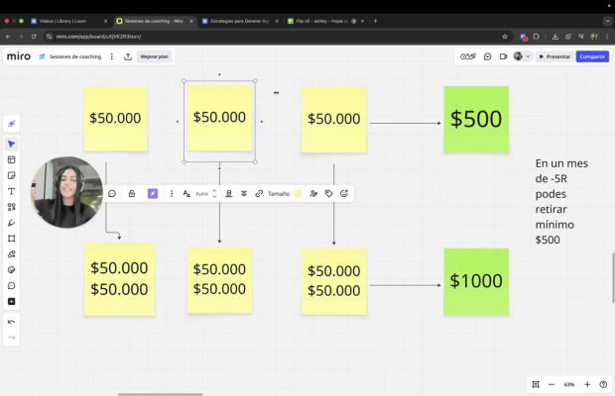
Task: Select the Text tool in left toolbar
Action: (x=12, y=191)
